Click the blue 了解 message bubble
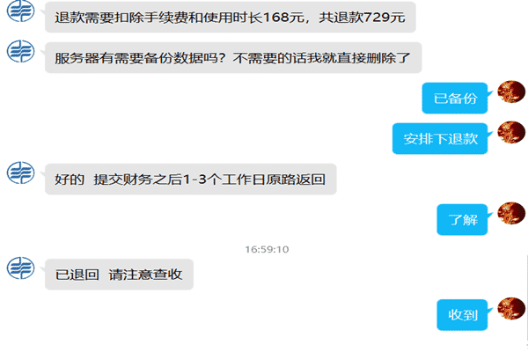Viewport: 528px width, 352px height. (462, 219)
